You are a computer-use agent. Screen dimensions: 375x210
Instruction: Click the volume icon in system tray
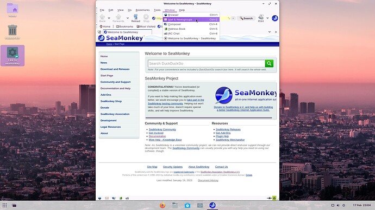point(338,205)
